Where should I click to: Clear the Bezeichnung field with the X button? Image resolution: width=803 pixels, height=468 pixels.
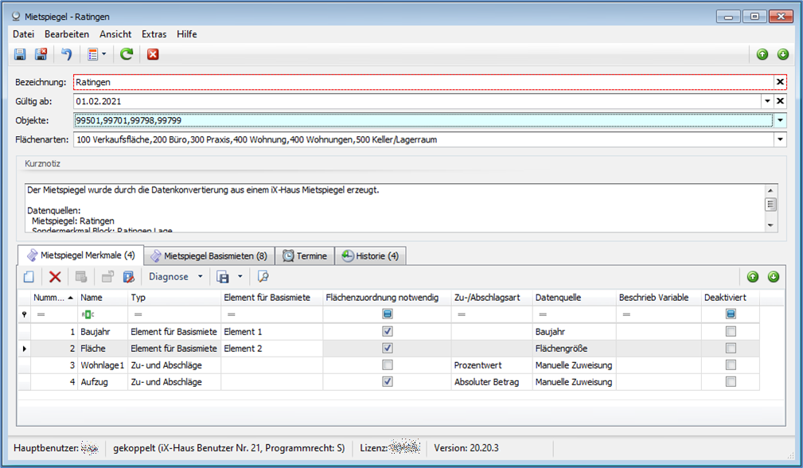pyautogui.click(x=780, y=82)
